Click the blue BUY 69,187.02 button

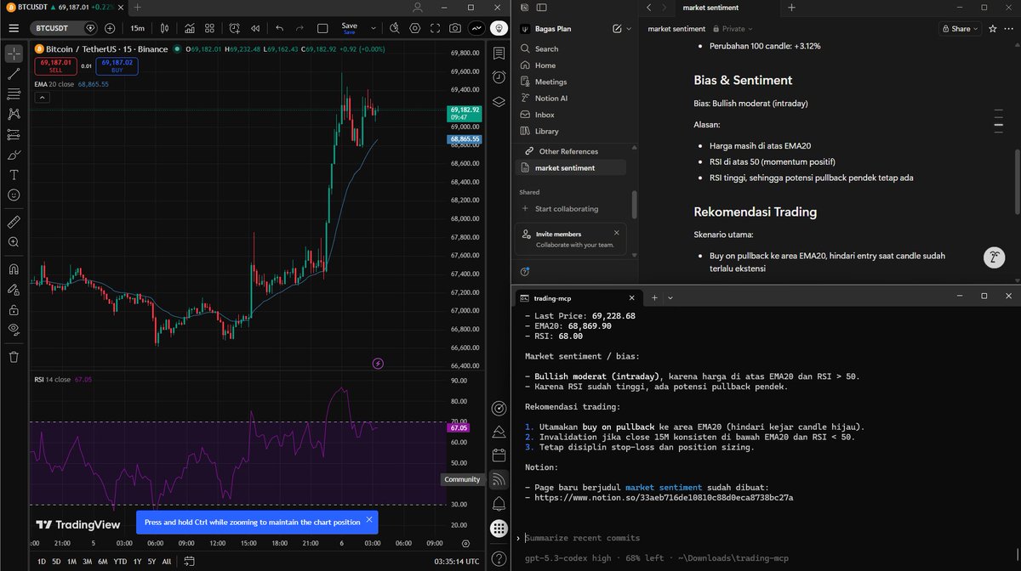117,65
